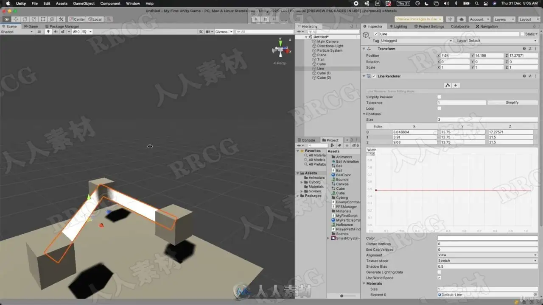Click Preview Packages in Use button

click(x=419, y=19)
